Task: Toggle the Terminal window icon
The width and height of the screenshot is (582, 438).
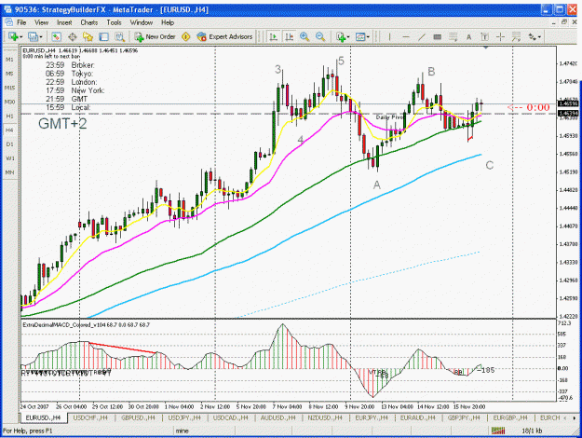Action: [x=103, y=36]
